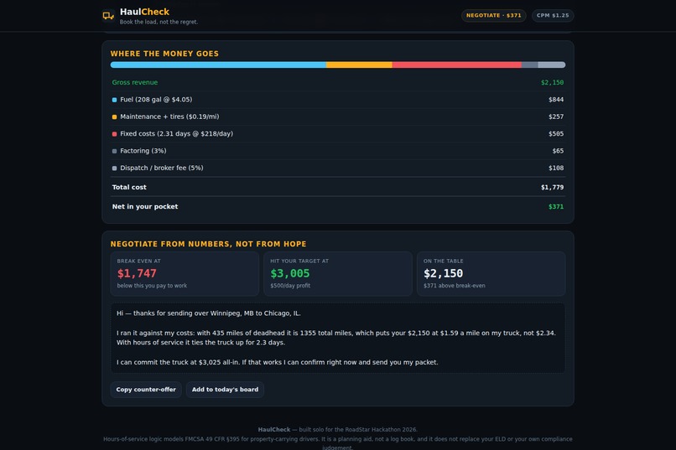Click the $108 dispatch fee value
The height and width of the screenshot is (450, 676).
(556, 168)
